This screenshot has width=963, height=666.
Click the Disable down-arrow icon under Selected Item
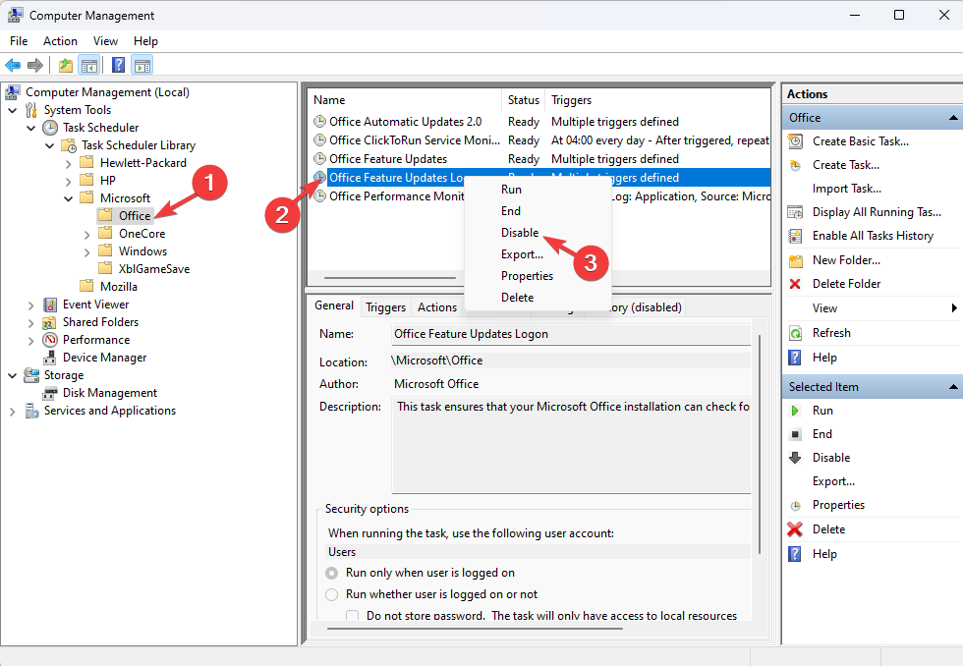[795, 458]
